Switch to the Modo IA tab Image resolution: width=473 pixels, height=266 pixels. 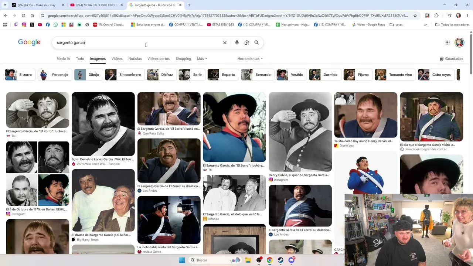(x=63, y=59)
